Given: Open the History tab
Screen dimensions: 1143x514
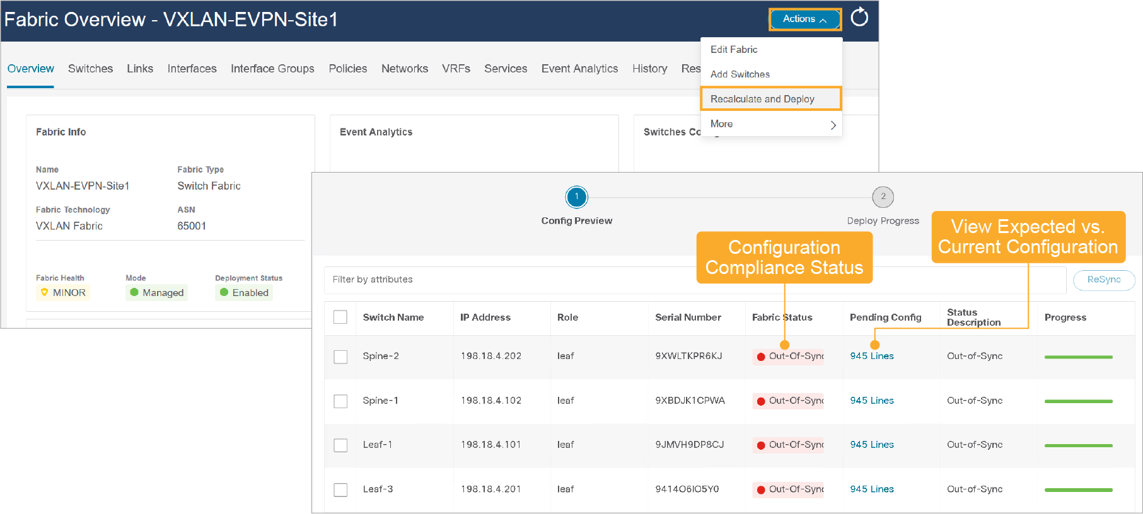Looking at the screenshot, I should 649,69.
